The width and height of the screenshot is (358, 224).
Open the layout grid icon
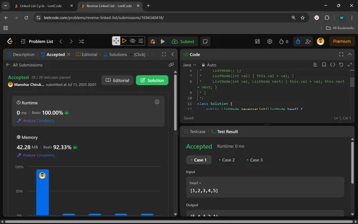coord(257,41)
